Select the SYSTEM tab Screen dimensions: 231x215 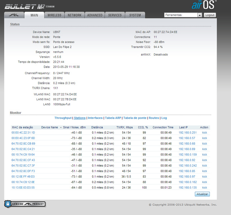pos(135,15)
